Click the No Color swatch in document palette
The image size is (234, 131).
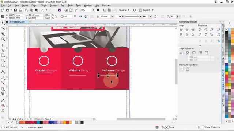(x=18, y=122)
